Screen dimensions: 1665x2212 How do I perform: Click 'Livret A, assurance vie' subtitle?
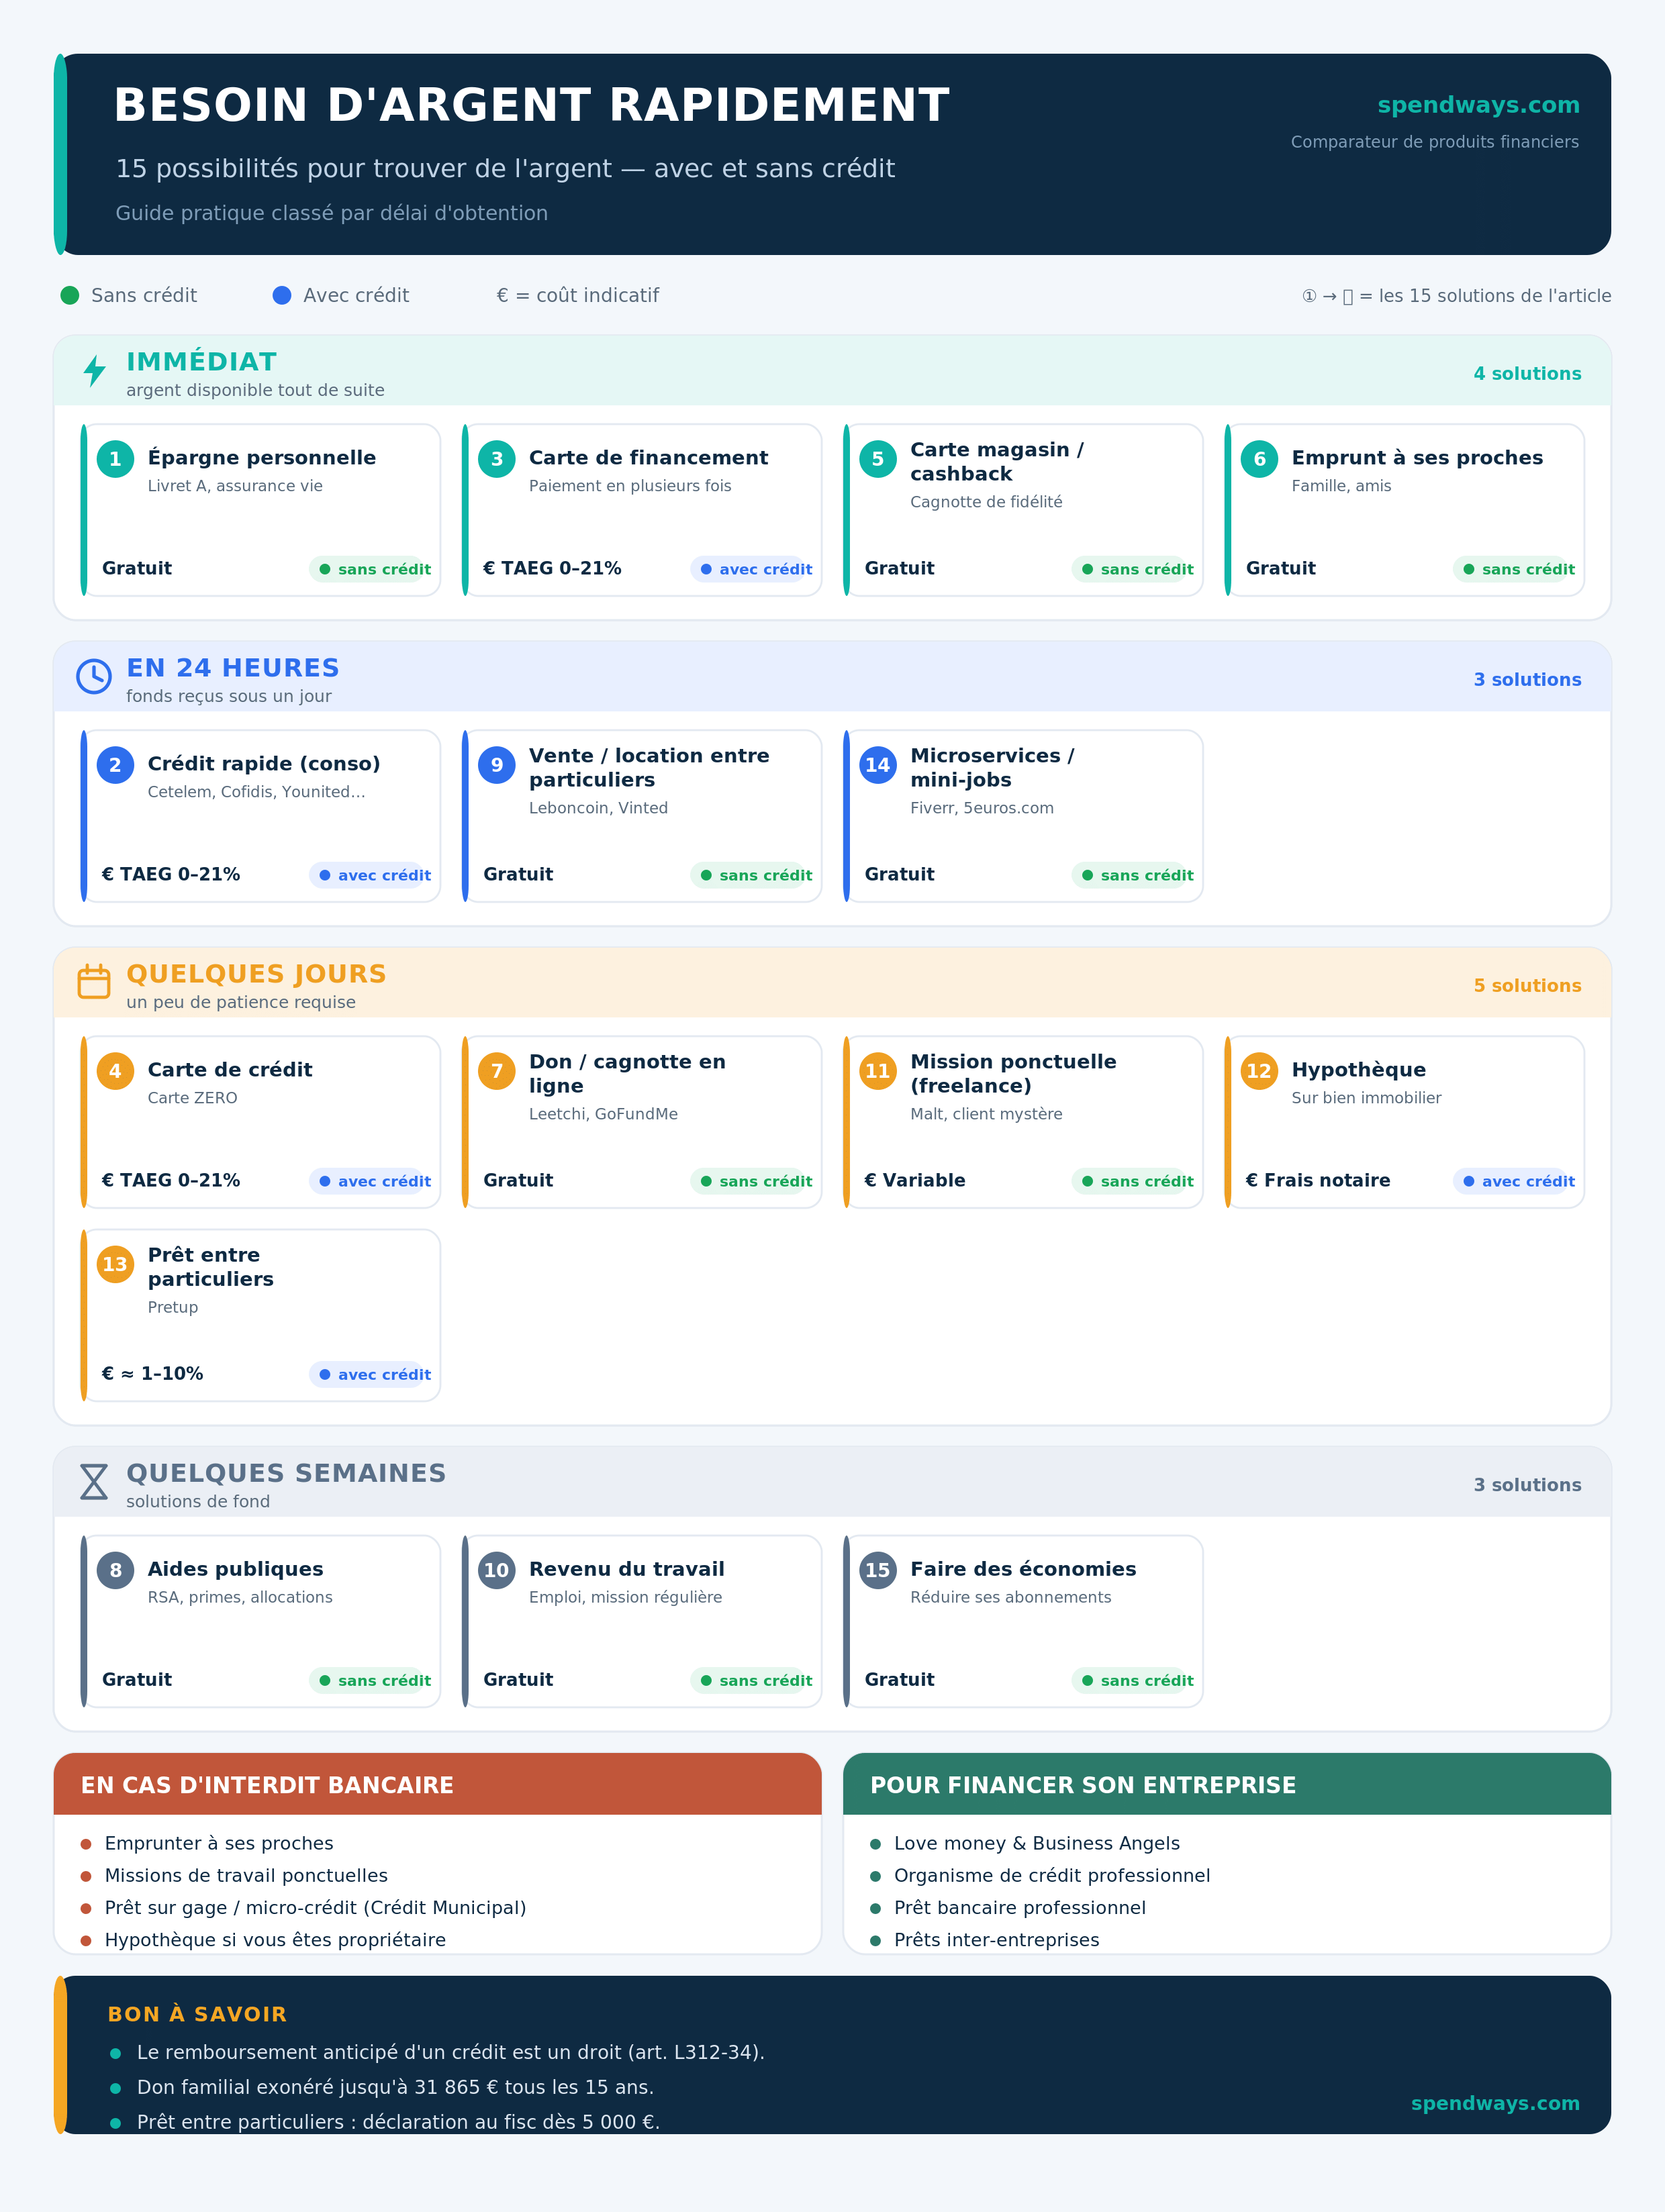(235, 486)
